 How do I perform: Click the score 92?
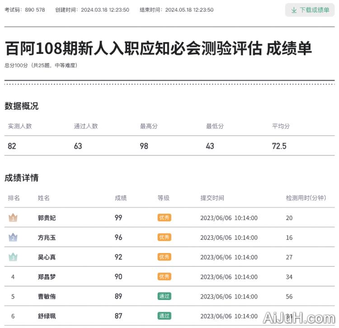118,257
